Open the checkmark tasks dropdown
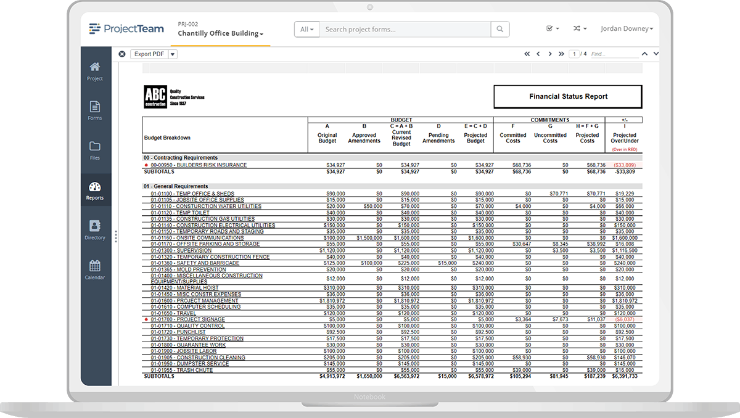Viewport: 740px width, 418px height. click(553, 29)
